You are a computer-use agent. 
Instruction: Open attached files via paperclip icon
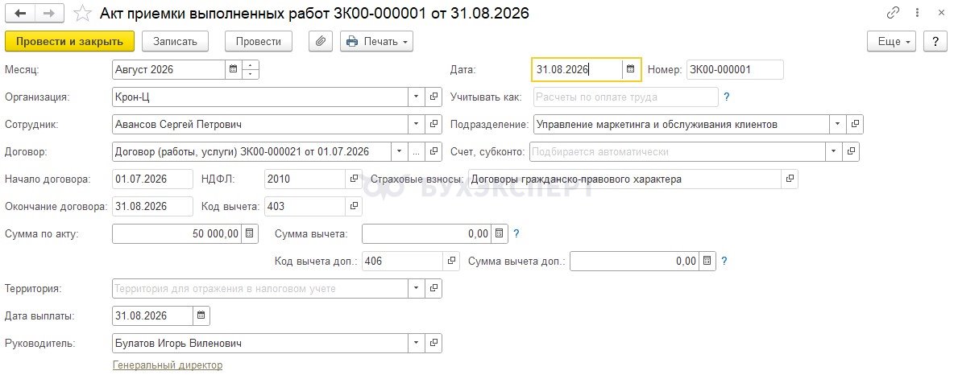[321, 41]
